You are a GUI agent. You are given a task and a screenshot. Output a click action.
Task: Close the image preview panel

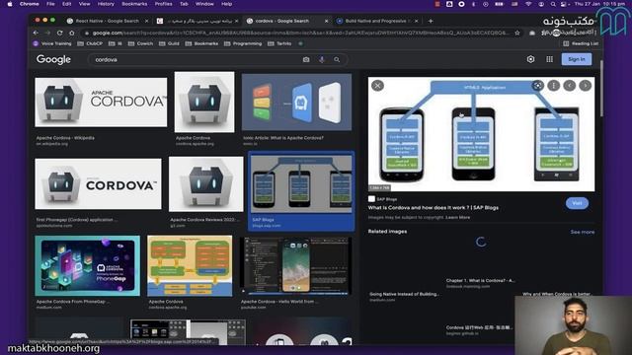[377, 86]
